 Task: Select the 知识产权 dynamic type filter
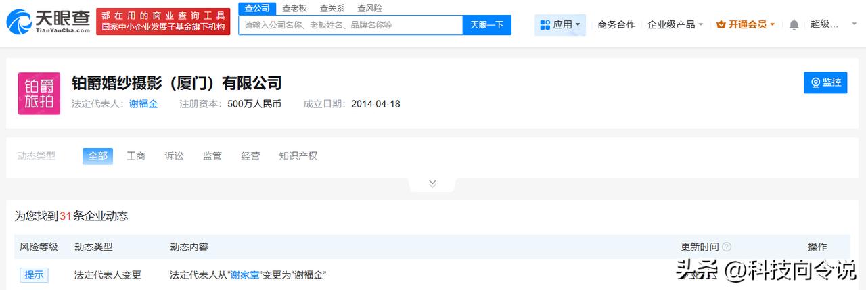pos(298,156)
